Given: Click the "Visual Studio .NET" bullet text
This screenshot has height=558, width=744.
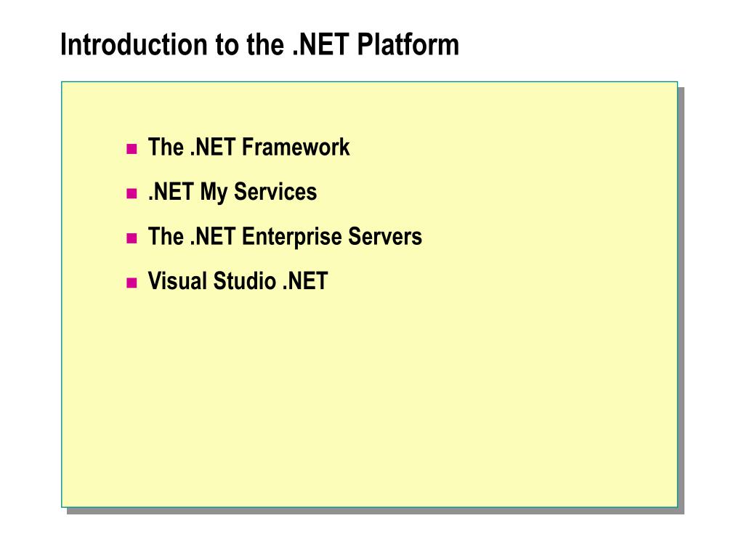Looking at the screenshot, I should pyautogui.click(x=238, y=281).
